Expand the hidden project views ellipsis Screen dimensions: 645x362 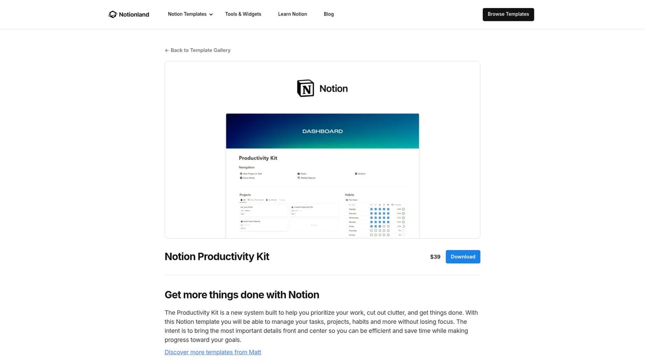282,200
